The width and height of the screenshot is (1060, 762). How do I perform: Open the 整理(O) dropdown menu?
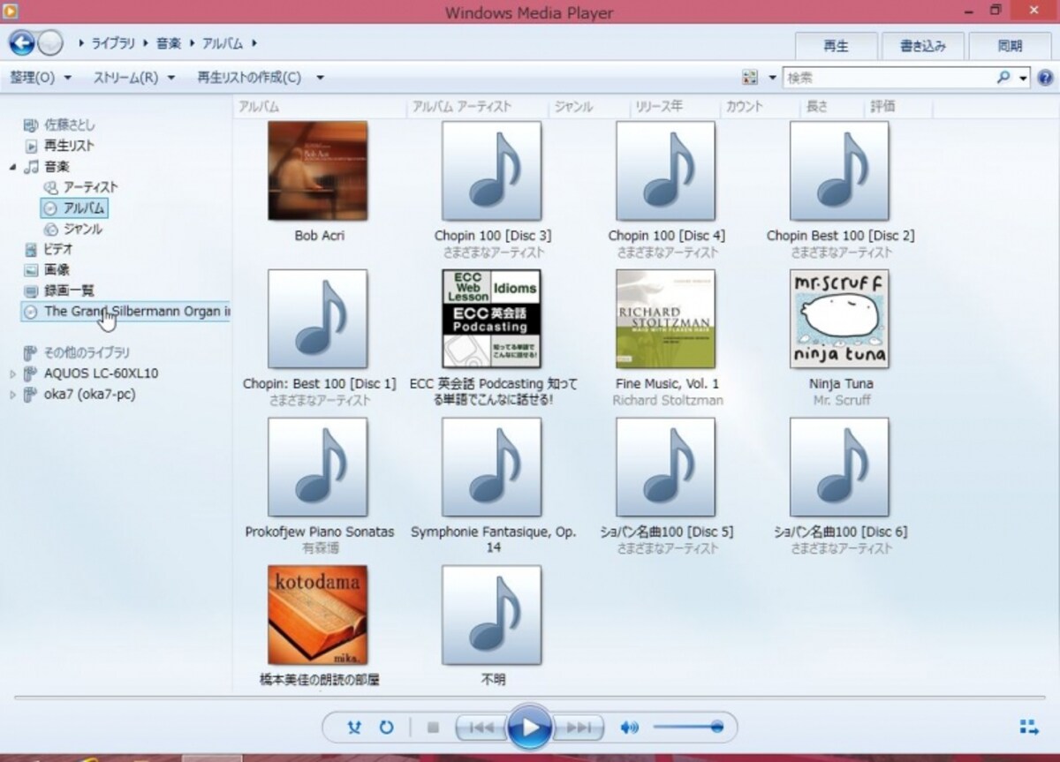[x=41, y=78]
